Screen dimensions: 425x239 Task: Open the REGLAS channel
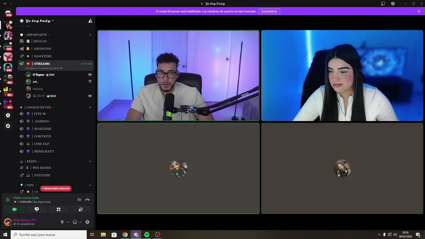55,41
